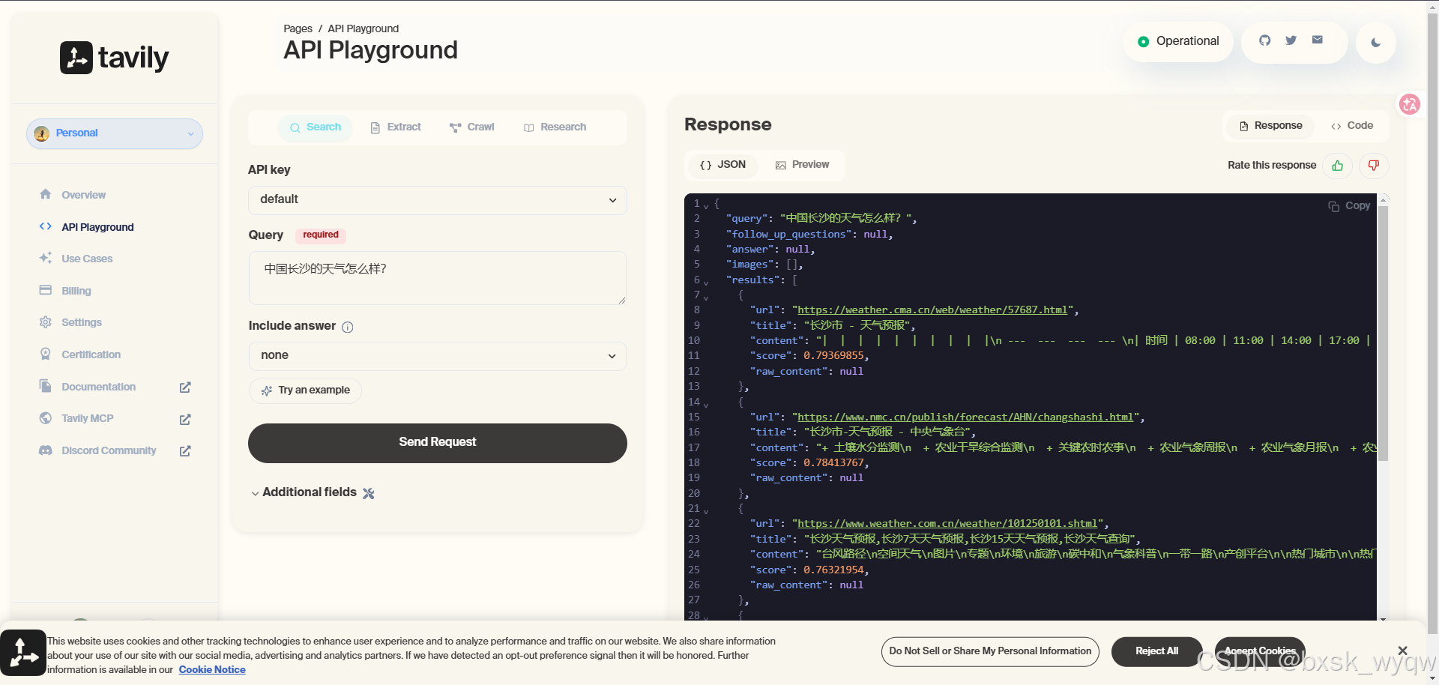Click the Include answer info icon
Viewport: 1439px width, 685px height.
(x=348, y=327)
